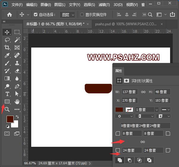Select Combine Shapes path operation
The image size is (179, 167).
pos(120,160)
